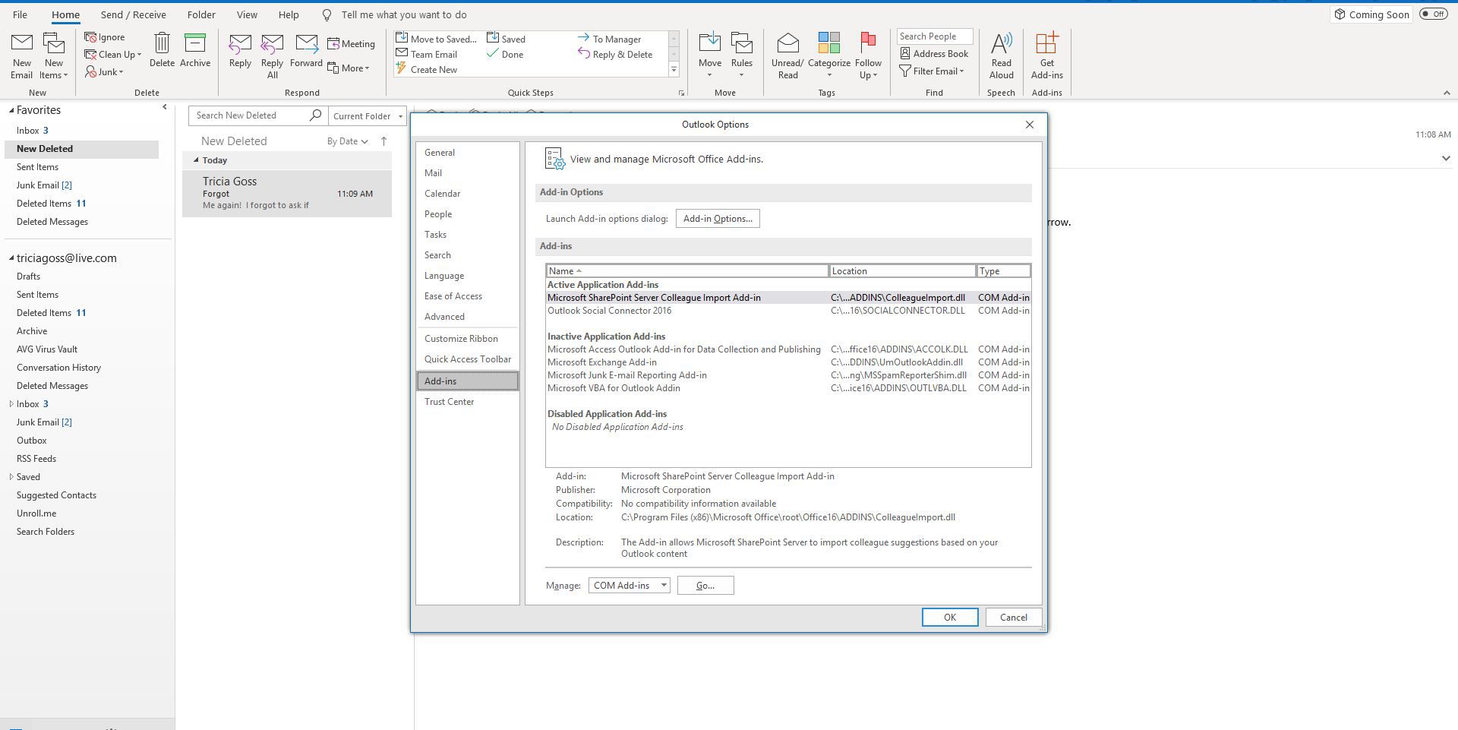Open the More respond options dropdown
This screenshot has width=1458, height=730.
pyautogui.click(x=349, y=68)
